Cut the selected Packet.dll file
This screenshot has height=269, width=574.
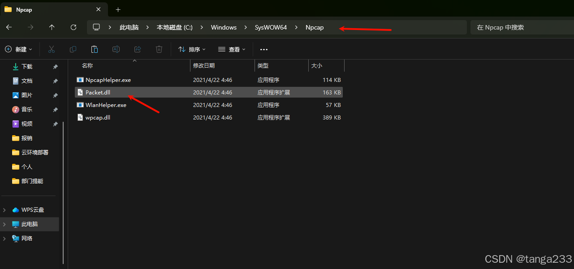click(52, 49)
